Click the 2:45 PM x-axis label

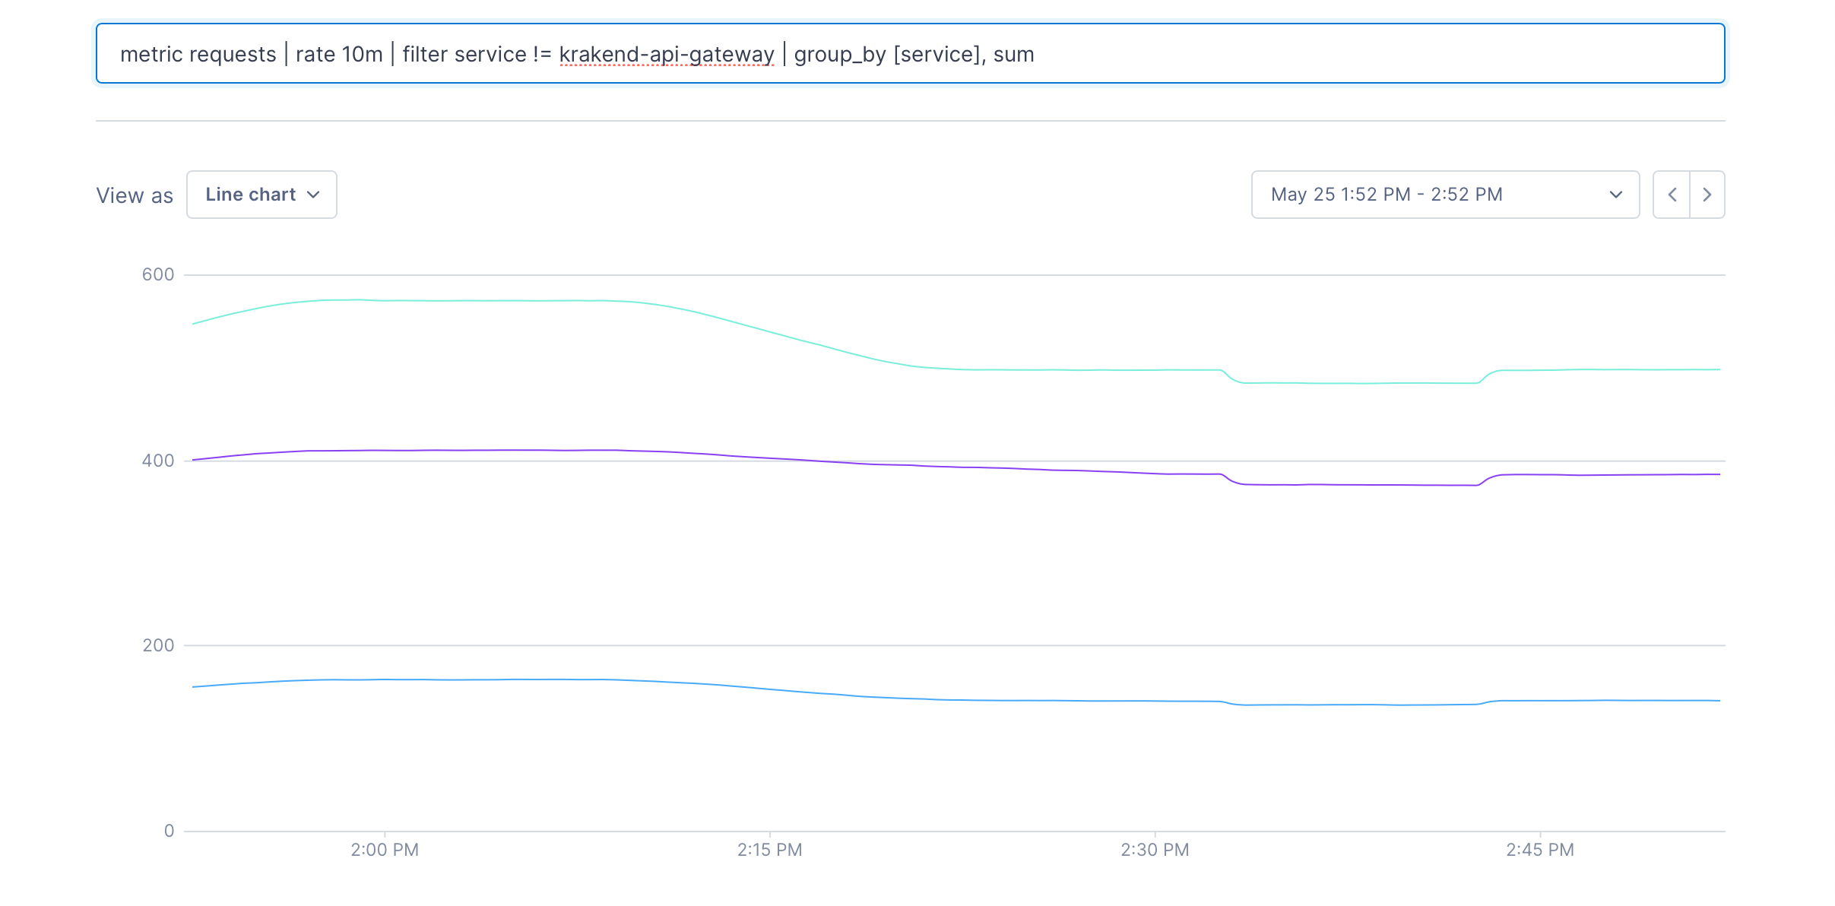[1540, 850]
